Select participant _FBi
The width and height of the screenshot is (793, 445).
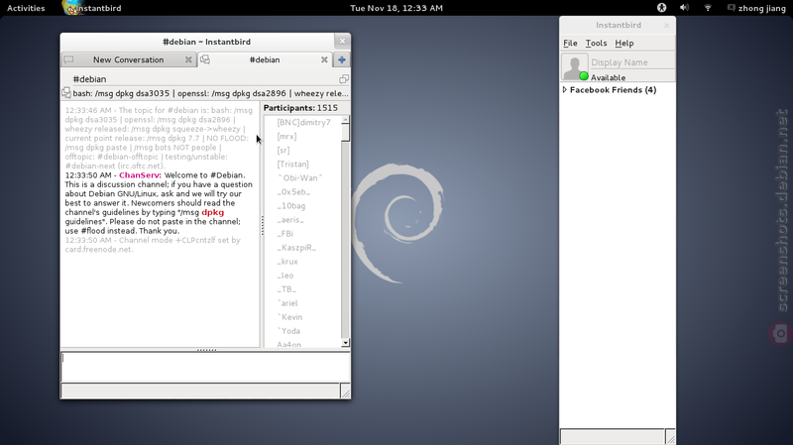284,234
